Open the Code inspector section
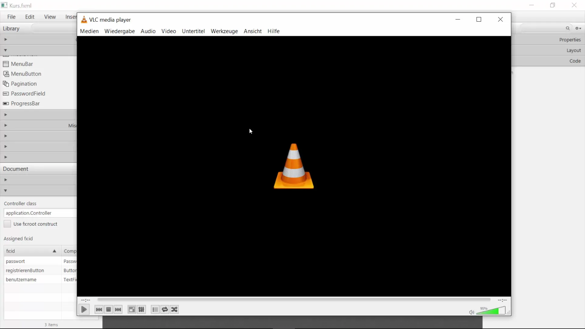The width and height of the screenshot is (585, 329). (548, 61)
